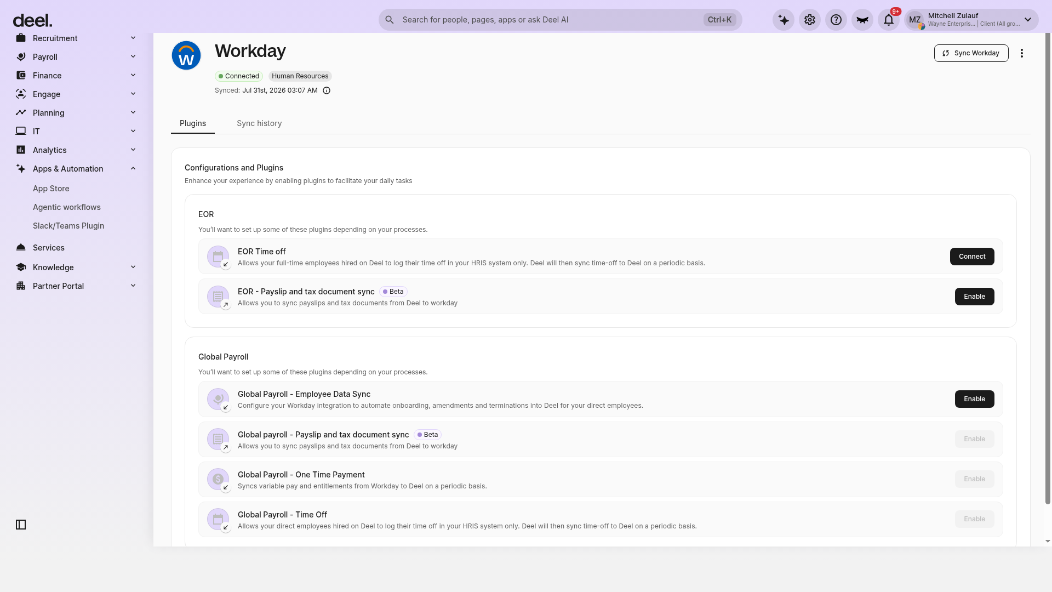Click the Human Resources tag
The image size is (1052, 592).
click(300, 76)
